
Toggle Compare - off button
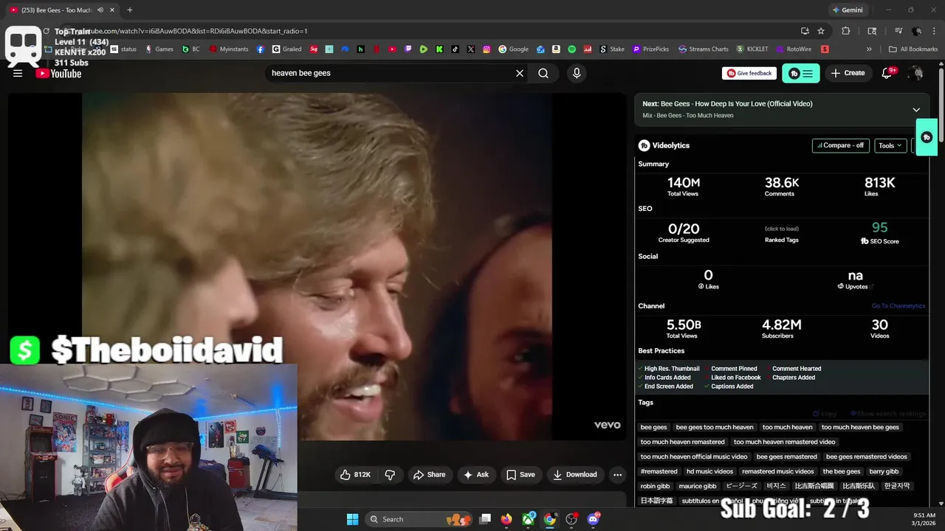coord(841,145)
